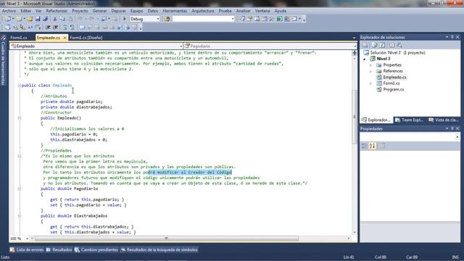Toggle auto-hide pin on Propiedades panel
Screen dimensions: 464x261
point(452,129)
